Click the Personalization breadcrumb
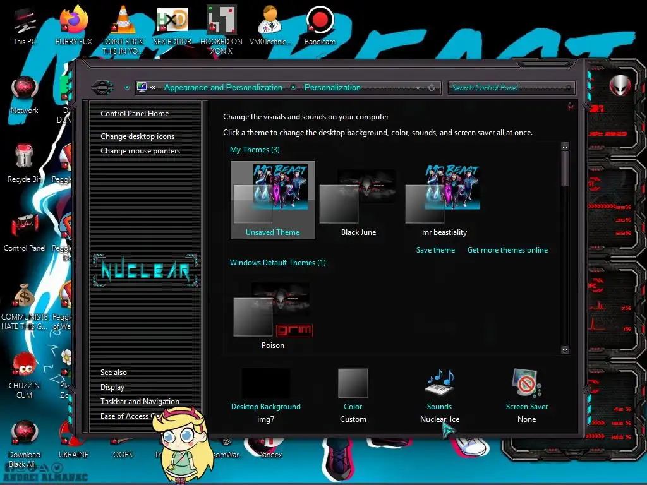Viewport: 647px width, 485px height. click(332, 87)
